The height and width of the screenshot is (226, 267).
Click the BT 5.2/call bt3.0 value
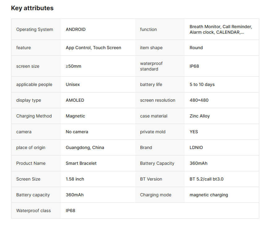(x=206, y=179)
